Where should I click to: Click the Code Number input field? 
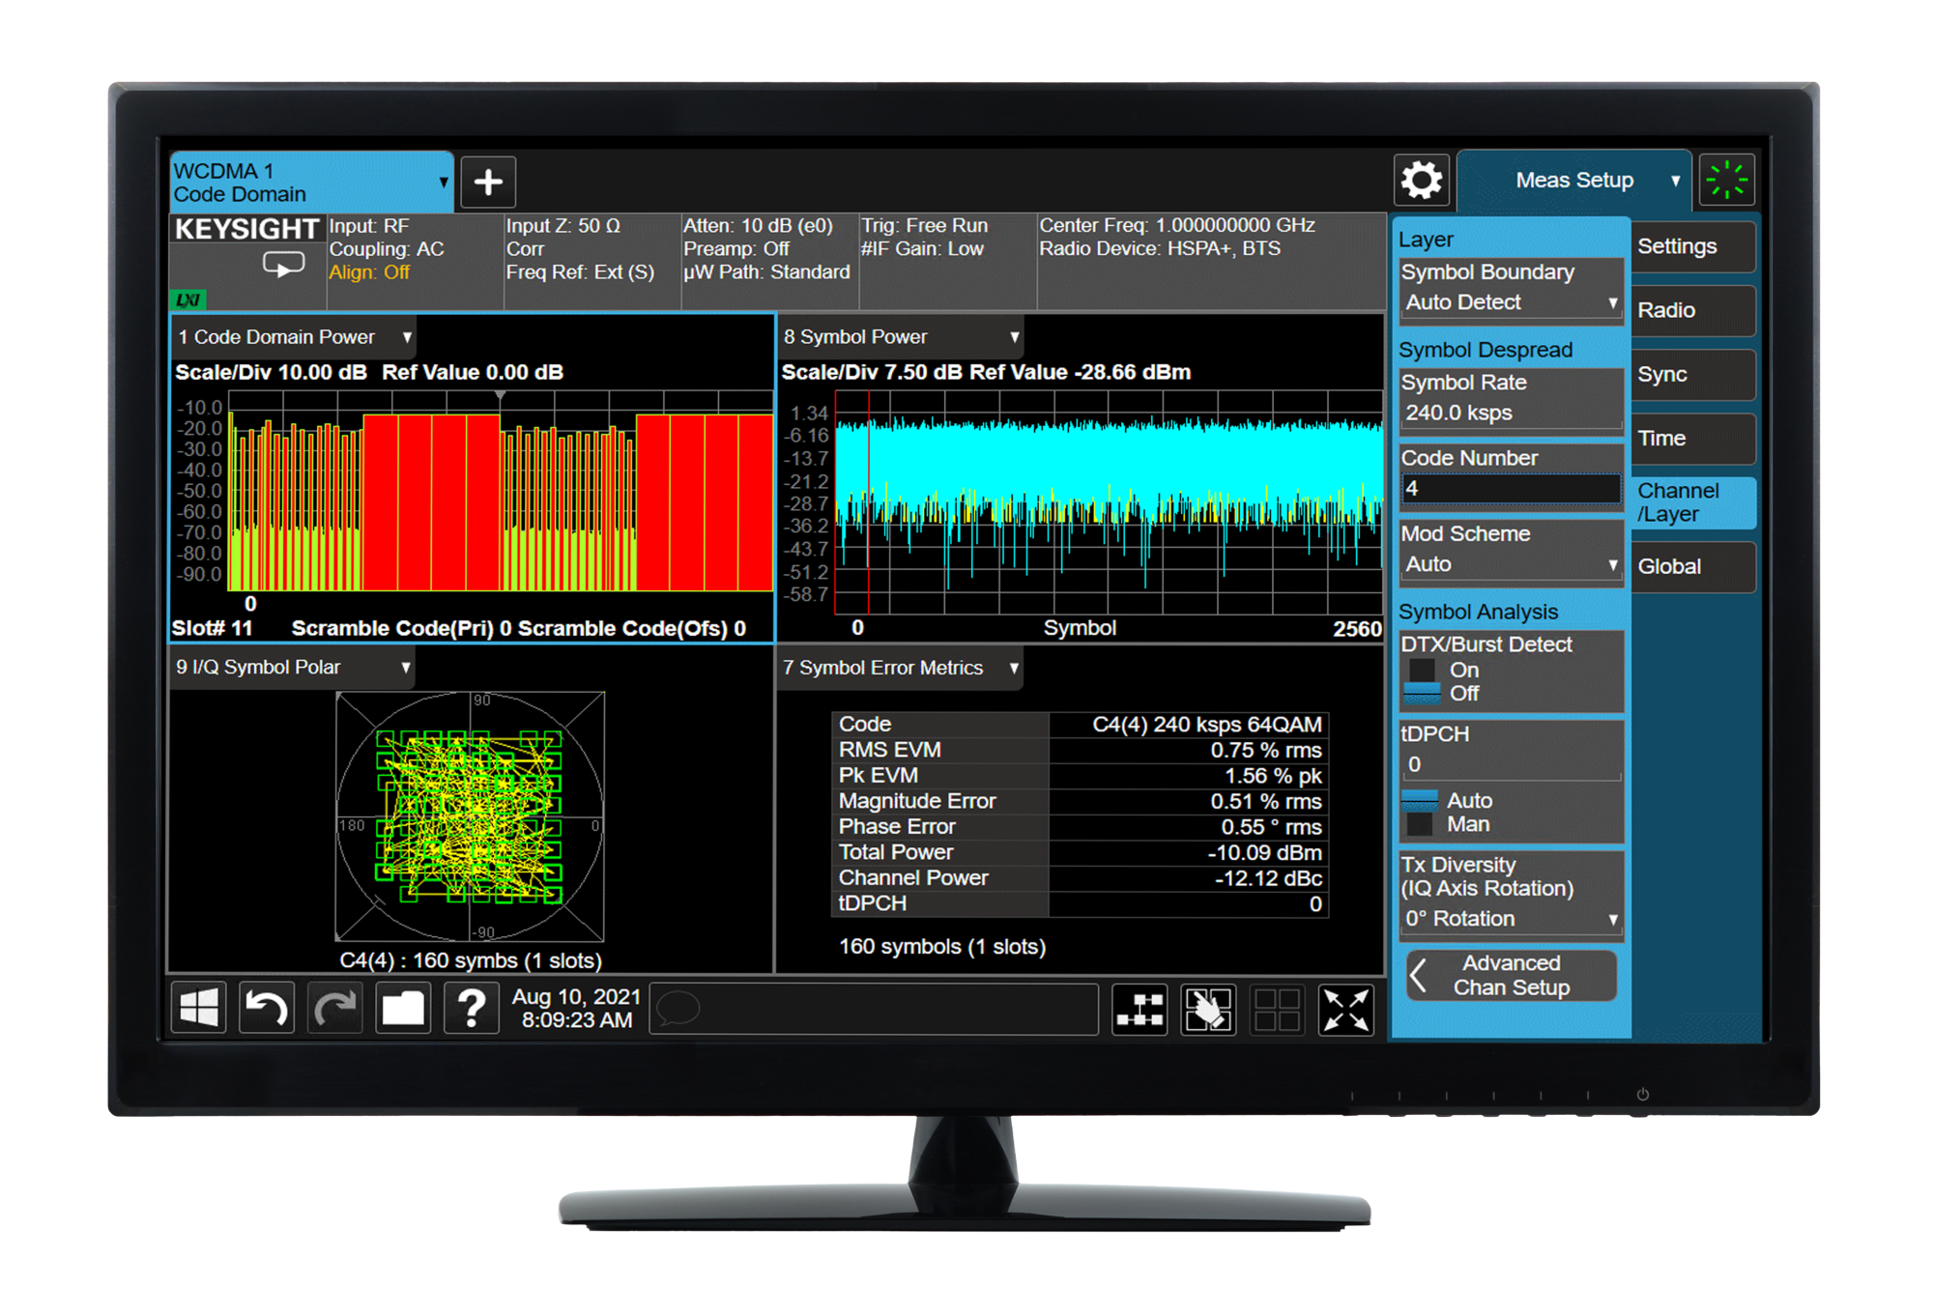1511,489
